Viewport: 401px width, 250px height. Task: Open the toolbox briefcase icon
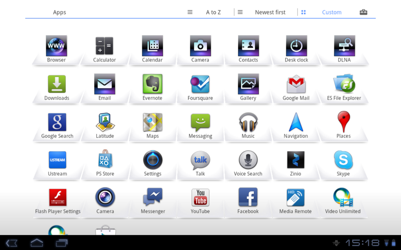pyautogui.click(x=363, y=12)
